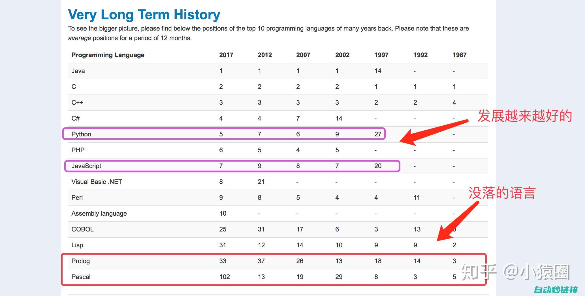This screenshot has height=296, width=585.
Task: Click Python's 1997 position value 27
Action: (x=378, y=134)
